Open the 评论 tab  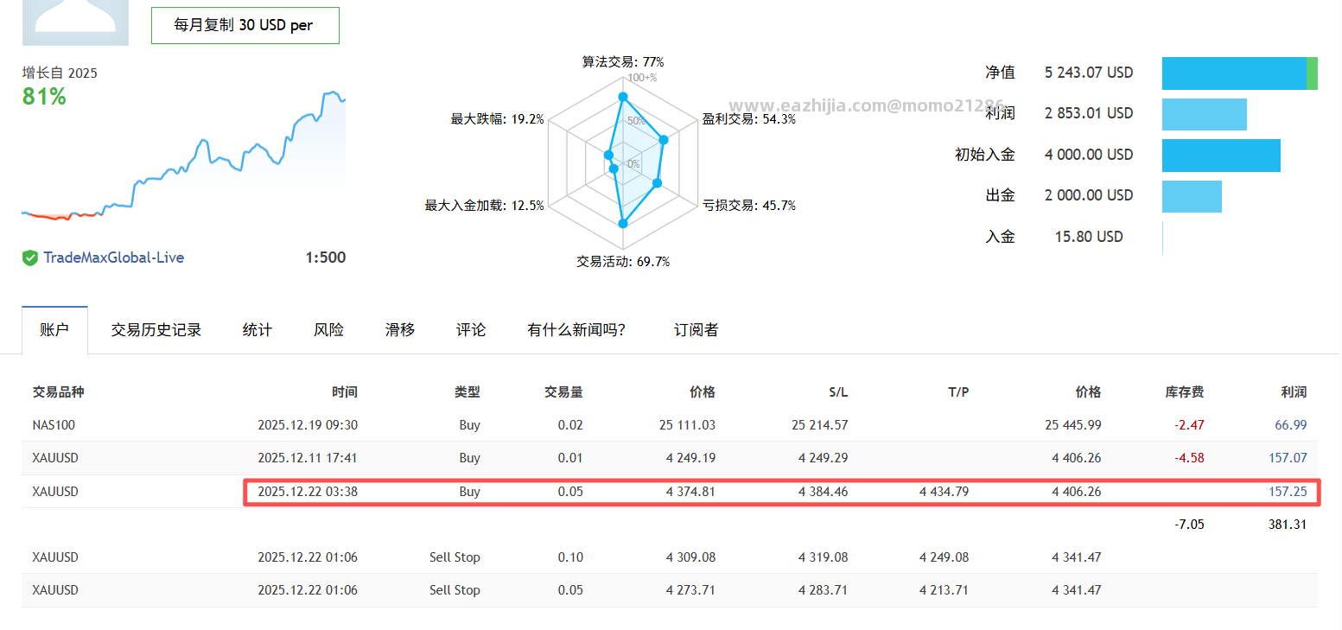click(x=471, y=330)
